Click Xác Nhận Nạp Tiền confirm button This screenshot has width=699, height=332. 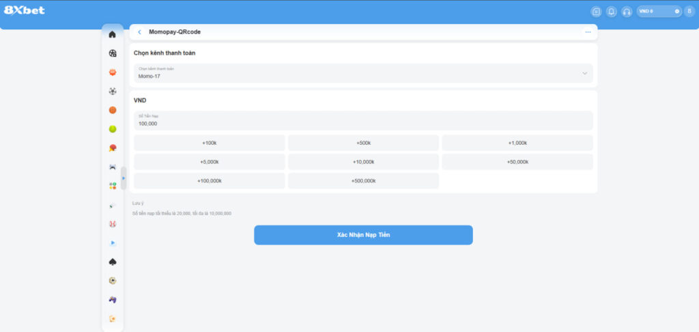pyautogui.click(x=363, y=235)
